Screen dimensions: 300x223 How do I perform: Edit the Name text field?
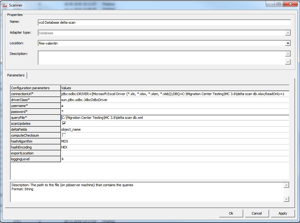[x=164, y=22]
